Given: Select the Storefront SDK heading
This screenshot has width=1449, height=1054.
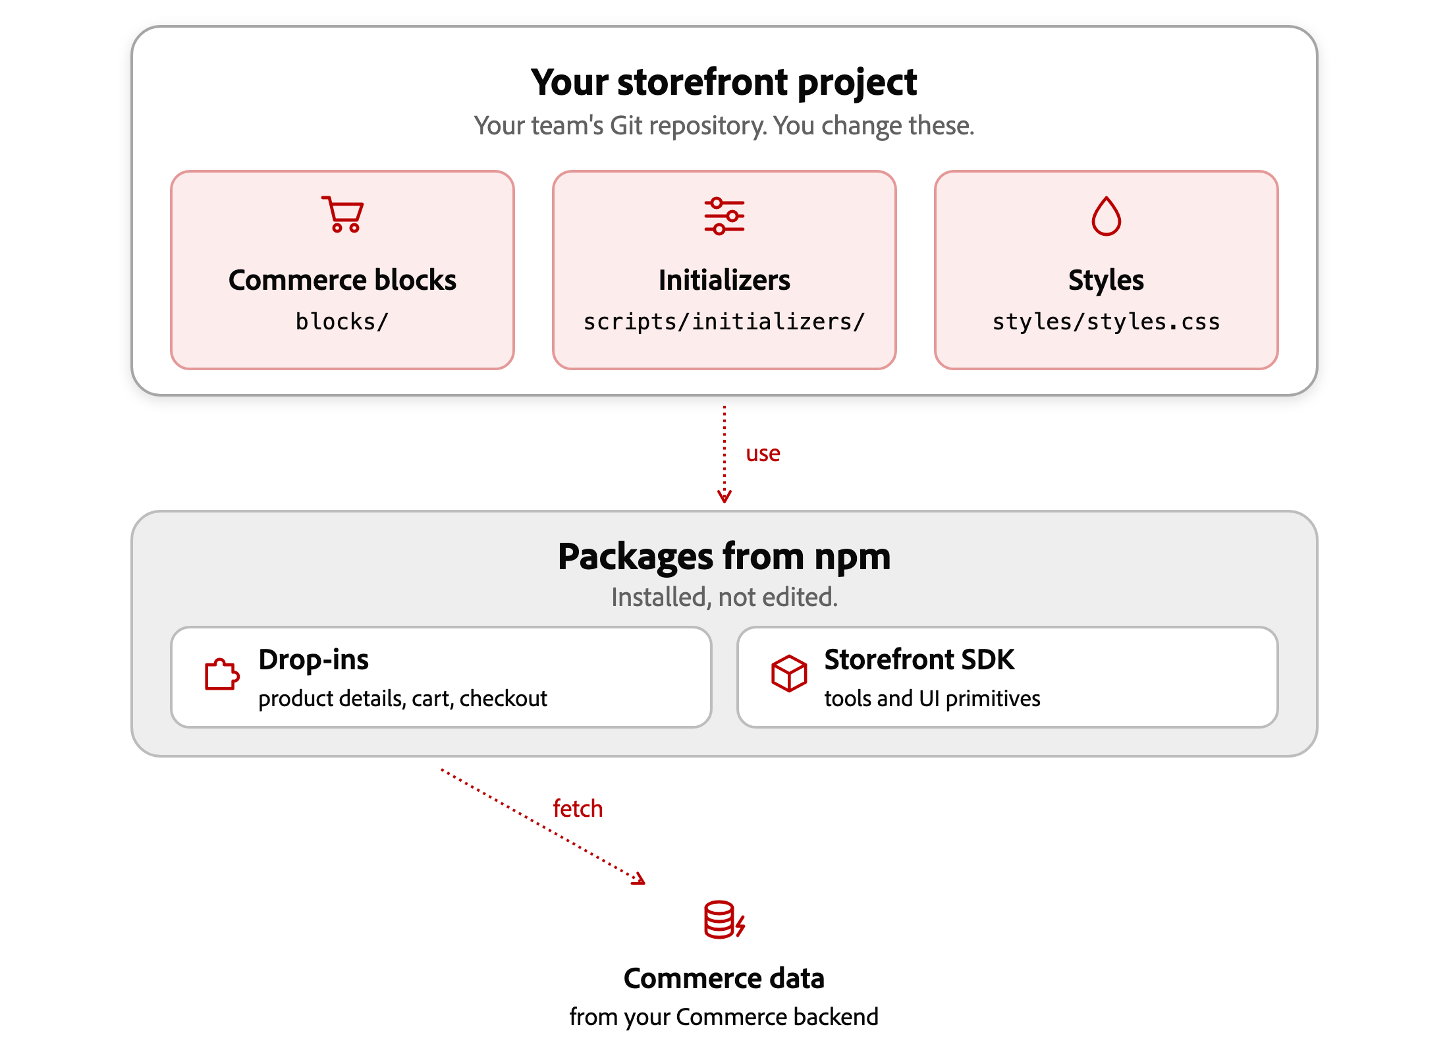Looking at the screenshot, I should pos(919,659).
